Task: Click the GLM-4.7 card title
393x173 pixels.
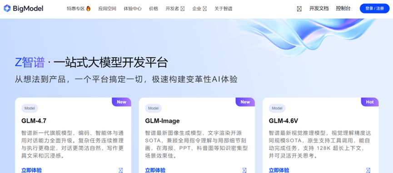Action: pyautogui.click(x=34, y=121)
